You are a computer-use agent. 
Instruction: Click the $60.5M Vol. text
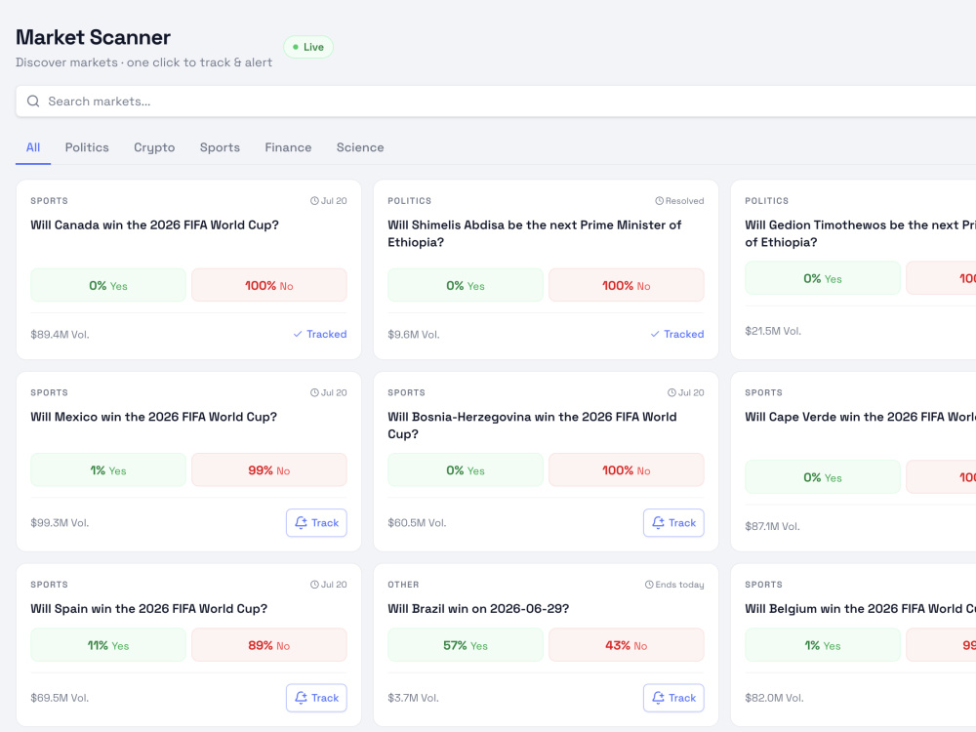pos(417,523)
